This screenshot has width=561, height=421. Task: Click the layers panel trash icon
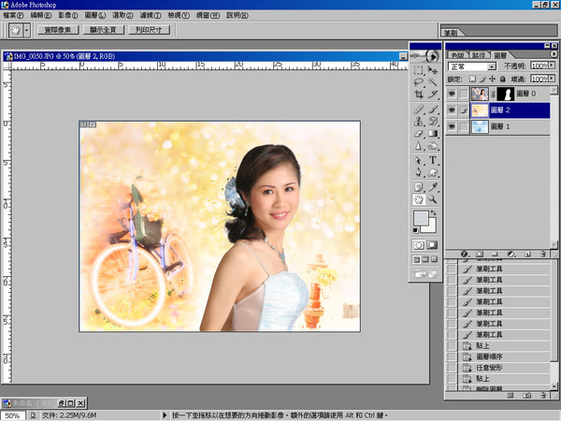(542, 254)
